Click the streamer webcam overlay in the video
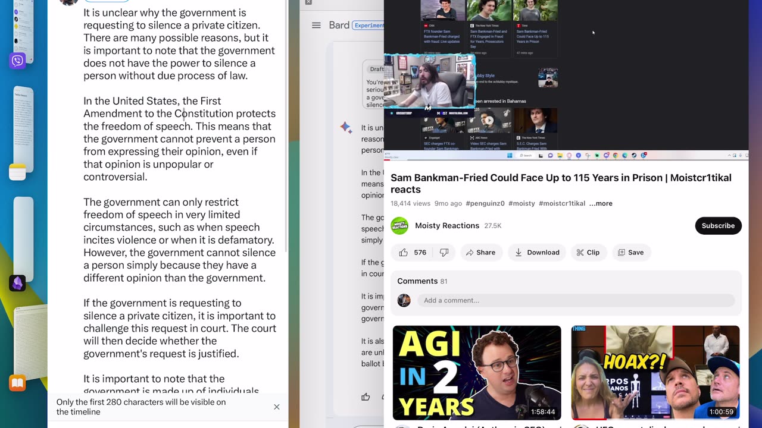The width and height of the screenshot is (762, 428). pyautogui.click(x=429, y=81)
